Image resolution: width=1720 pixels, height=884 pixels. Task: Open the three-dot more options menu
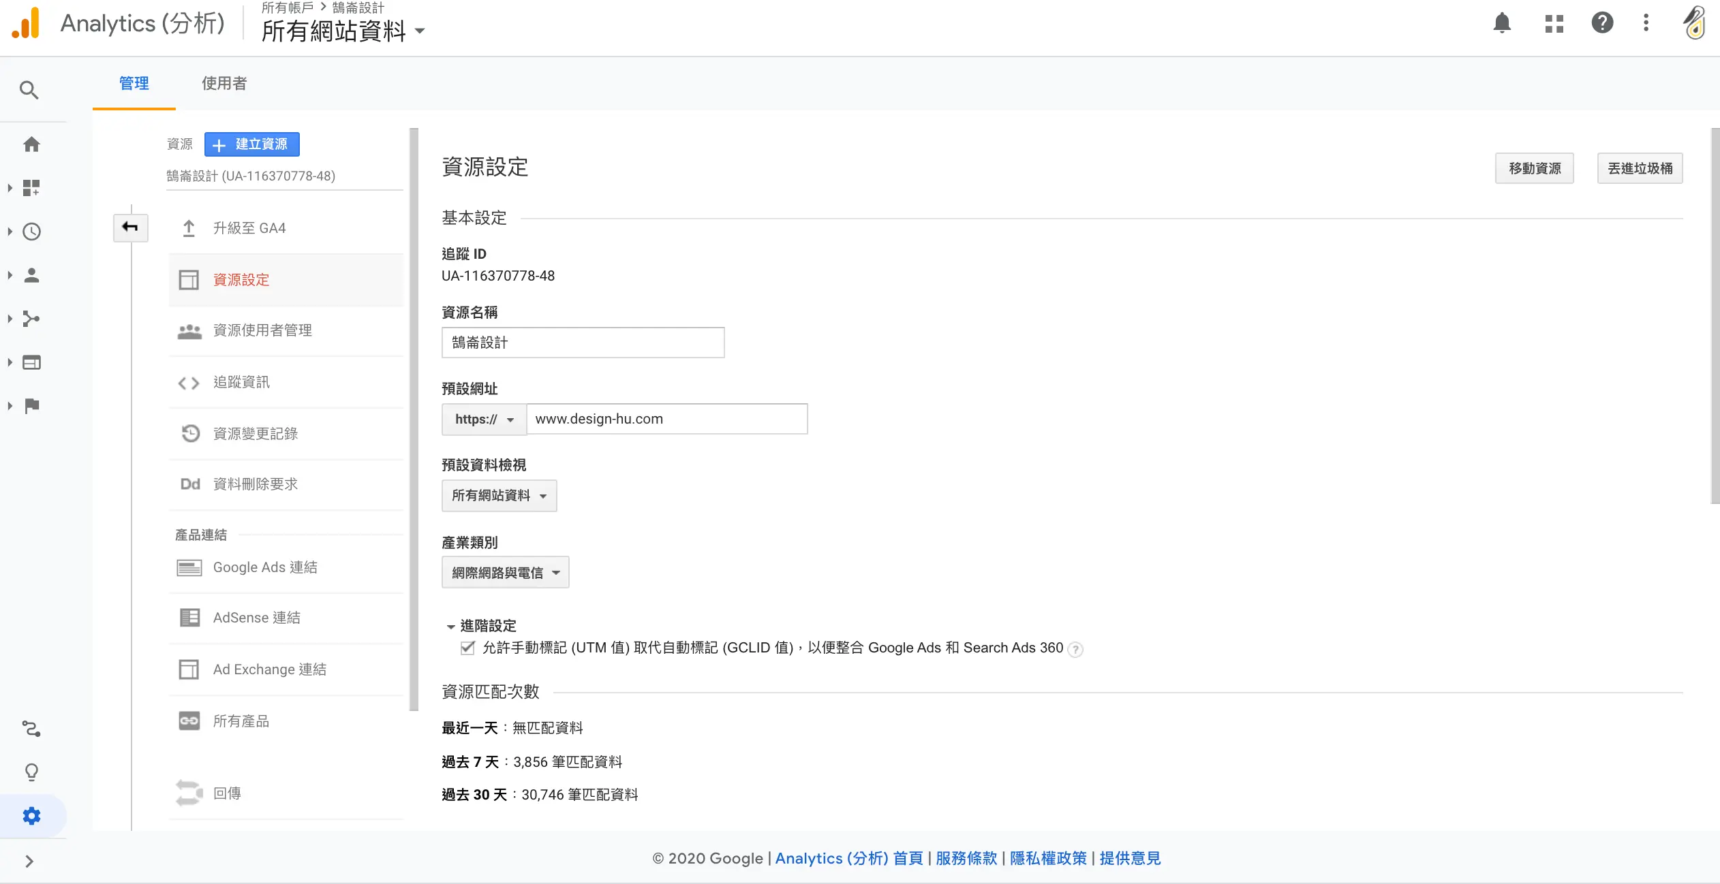coord(1646,23)
